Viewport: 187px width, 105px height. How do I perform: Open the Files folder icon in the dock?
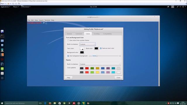tap(2, 41)
